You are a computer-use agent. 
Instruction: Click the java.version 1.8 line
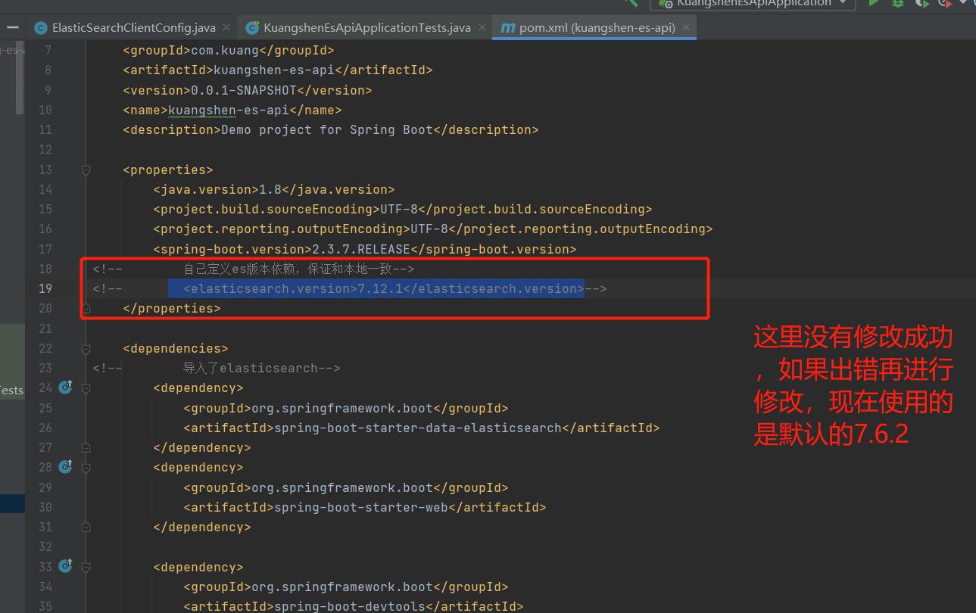point(273,189)
